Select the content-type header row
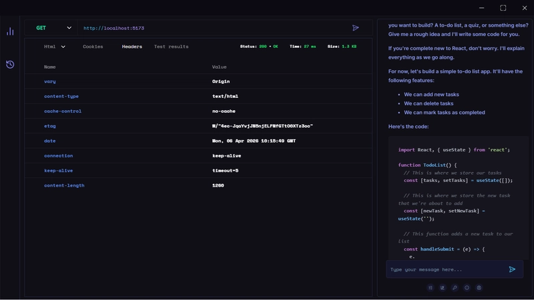 coord(200,96)
